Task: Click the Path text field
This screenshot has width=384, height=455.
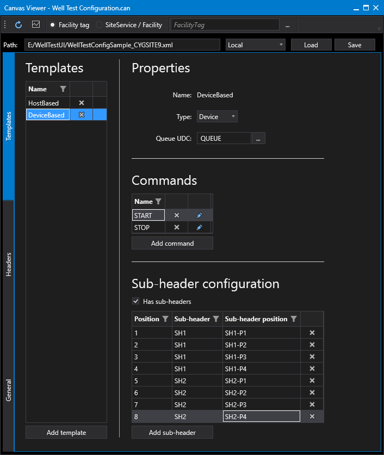Action: 122,45
